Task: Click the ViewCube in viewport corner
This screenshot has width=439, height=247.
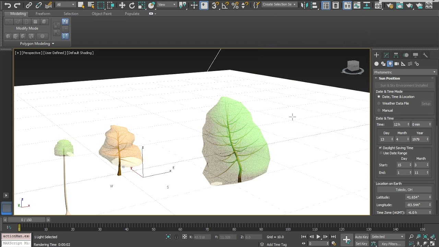Action: pyautogui.click(x=353, y=67)
